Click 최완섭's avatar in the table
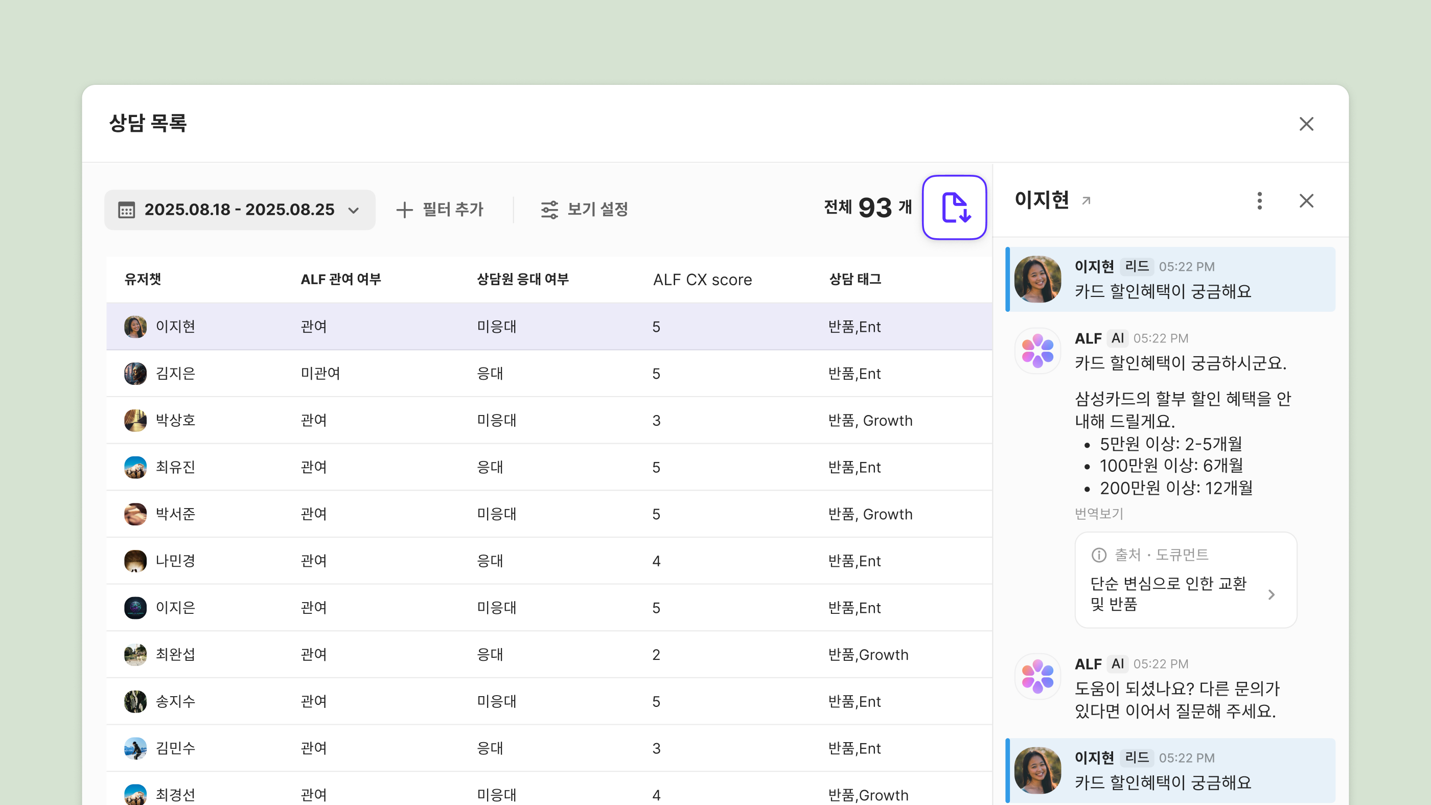Image resolution: width=1431 pixels, height=805 pixels. (x=135, y=654)
